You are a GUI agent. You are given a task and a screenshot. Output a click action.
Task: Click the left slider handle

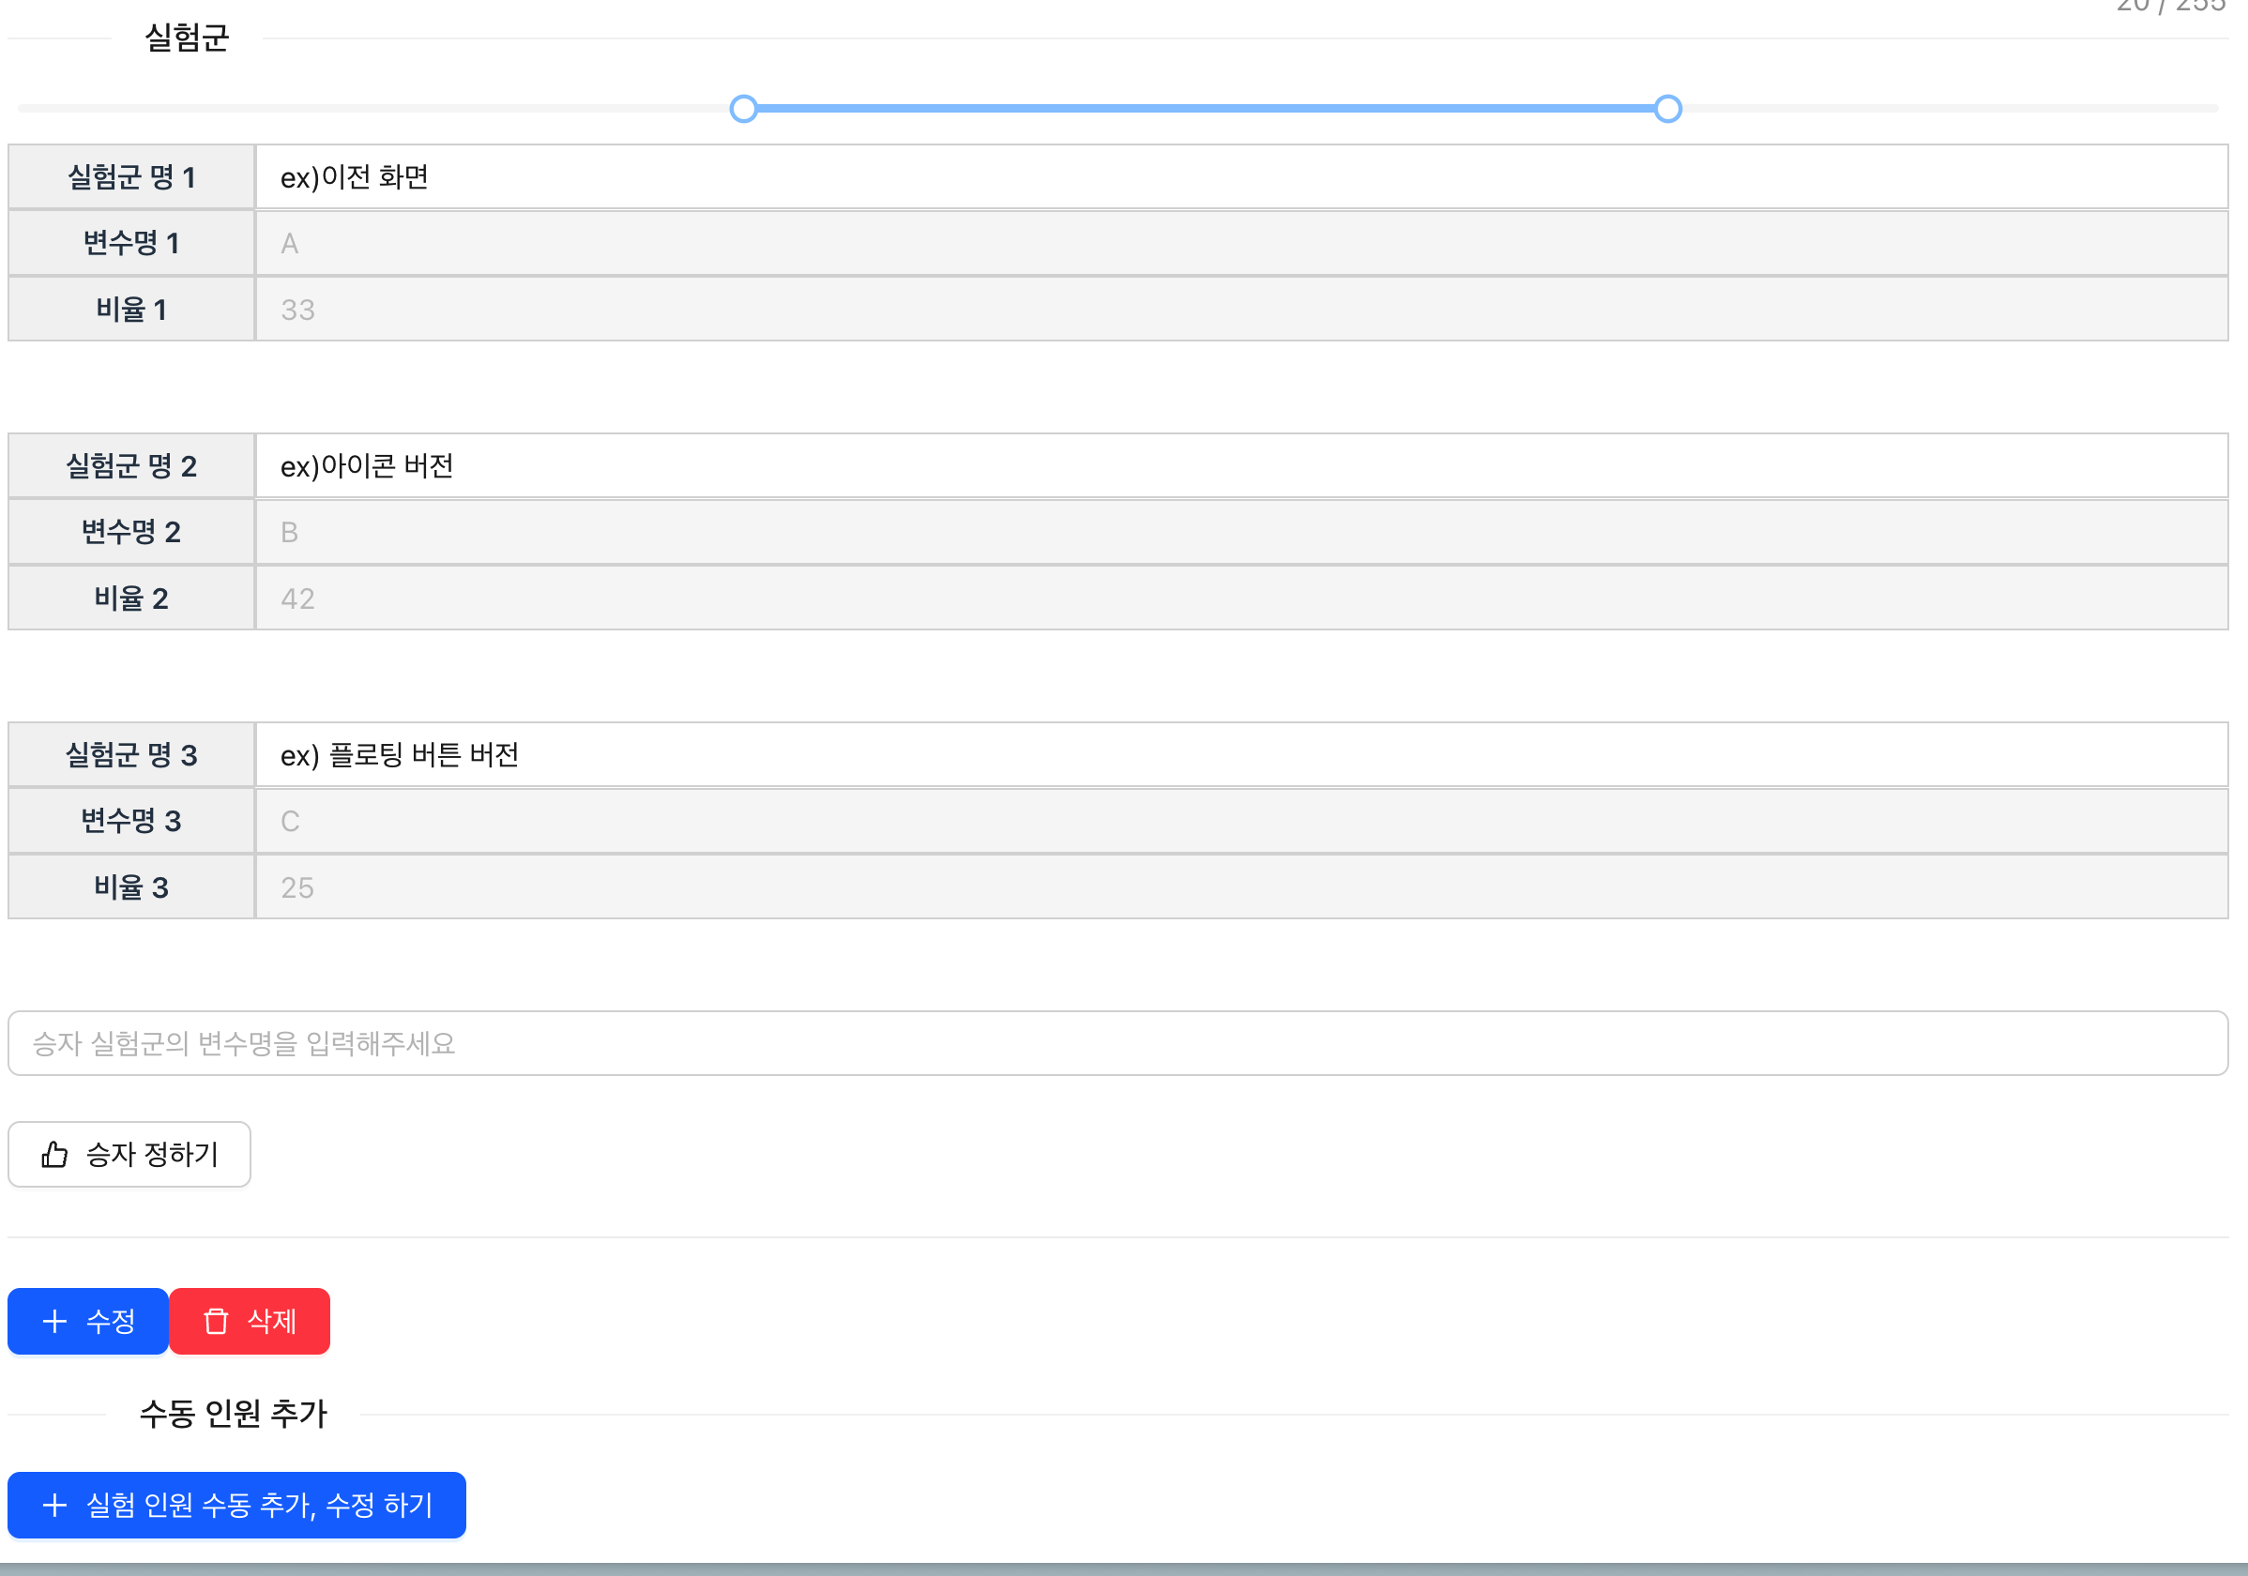[x=744, y=109]
